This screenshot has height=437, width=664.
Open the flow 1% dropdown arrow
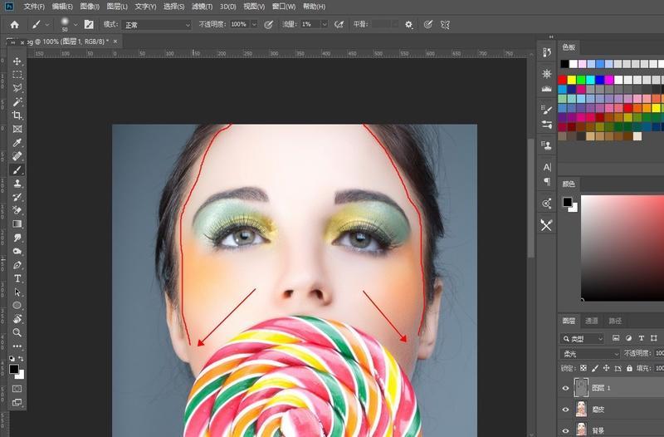pyautogui.click(x=325, y=25)
